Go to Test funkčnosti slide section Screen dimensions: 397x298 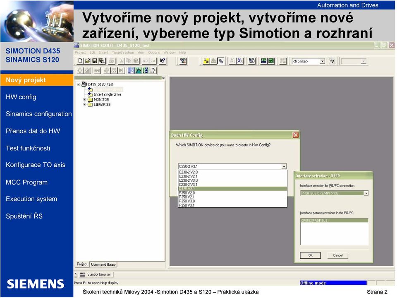[28, 148]
